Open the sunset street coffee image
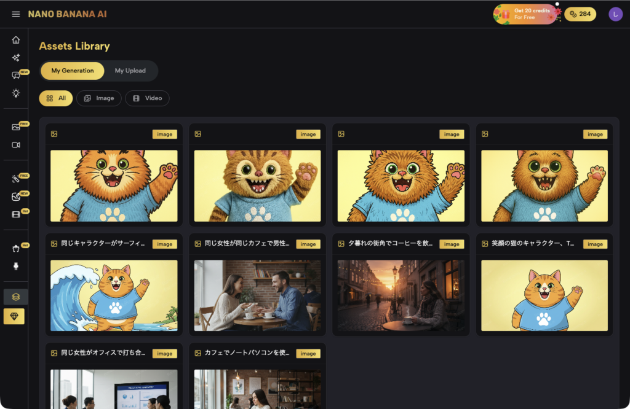Screen dimensions: 630x409 coord(401,295)
